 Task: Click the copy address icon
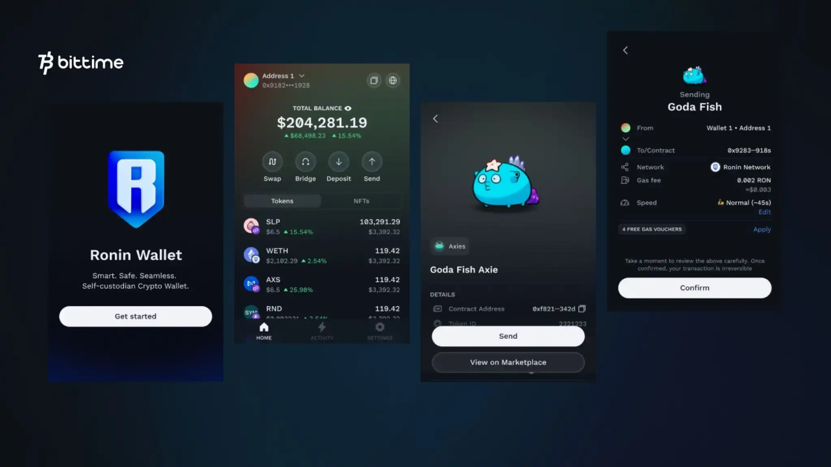point(374,80)
